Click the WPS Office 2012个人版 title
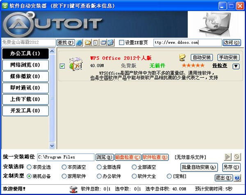The width and height of the screenshot is (246, 195). pyautogui.click(x=121, y=58)
